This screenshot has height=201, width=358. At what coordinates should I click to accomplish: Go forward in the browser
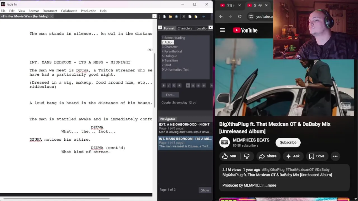pos(230,16)
